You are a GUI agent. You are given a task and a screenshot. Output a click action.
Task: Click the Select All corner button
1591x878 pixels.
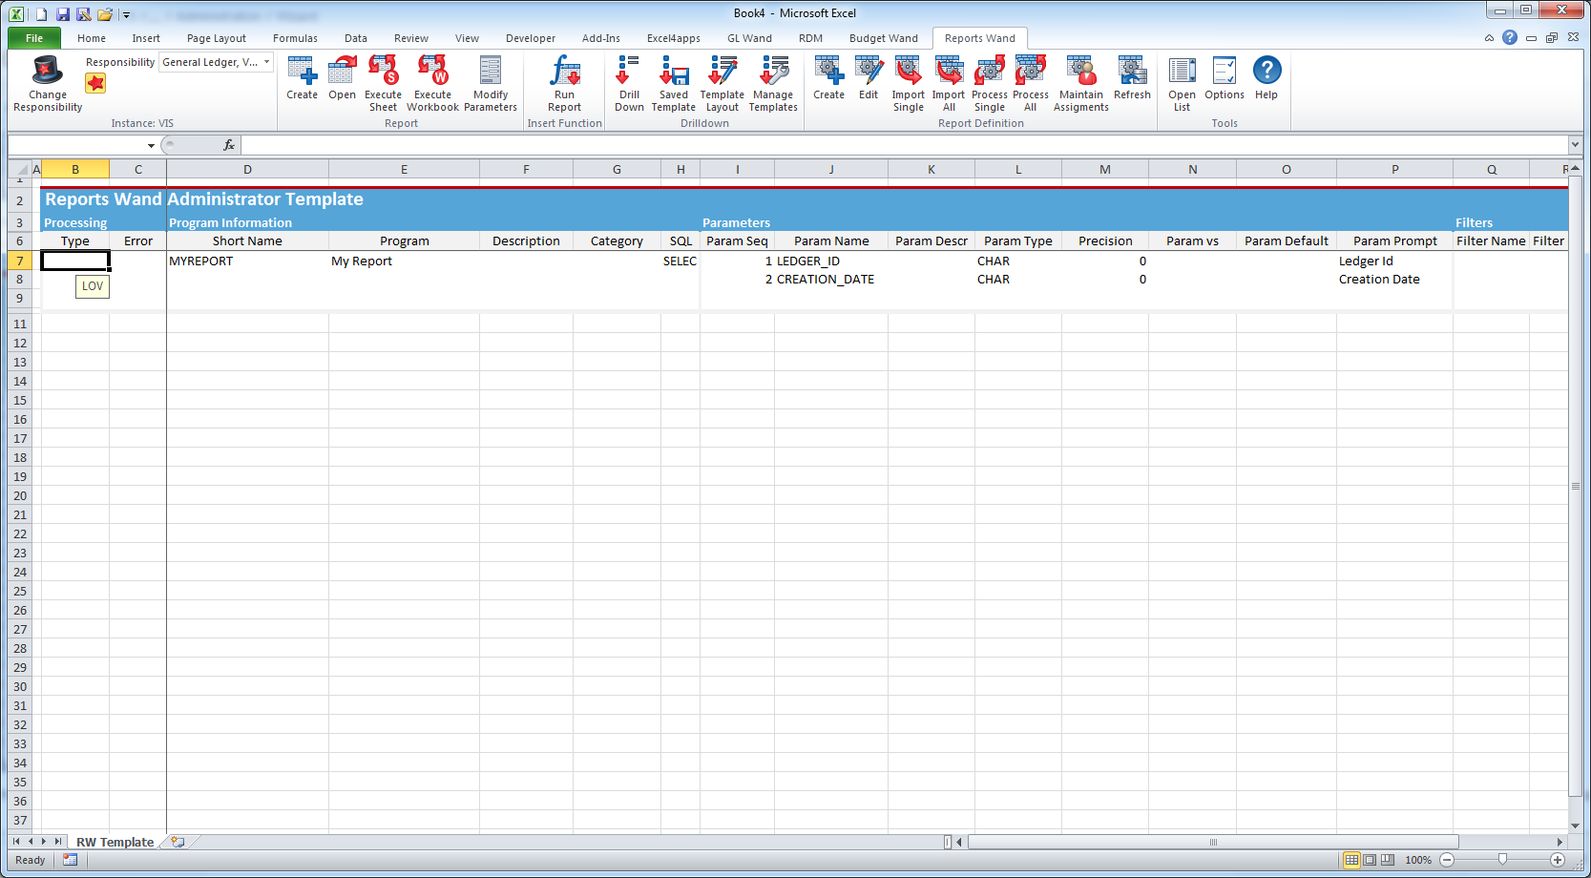click(19, 169)
